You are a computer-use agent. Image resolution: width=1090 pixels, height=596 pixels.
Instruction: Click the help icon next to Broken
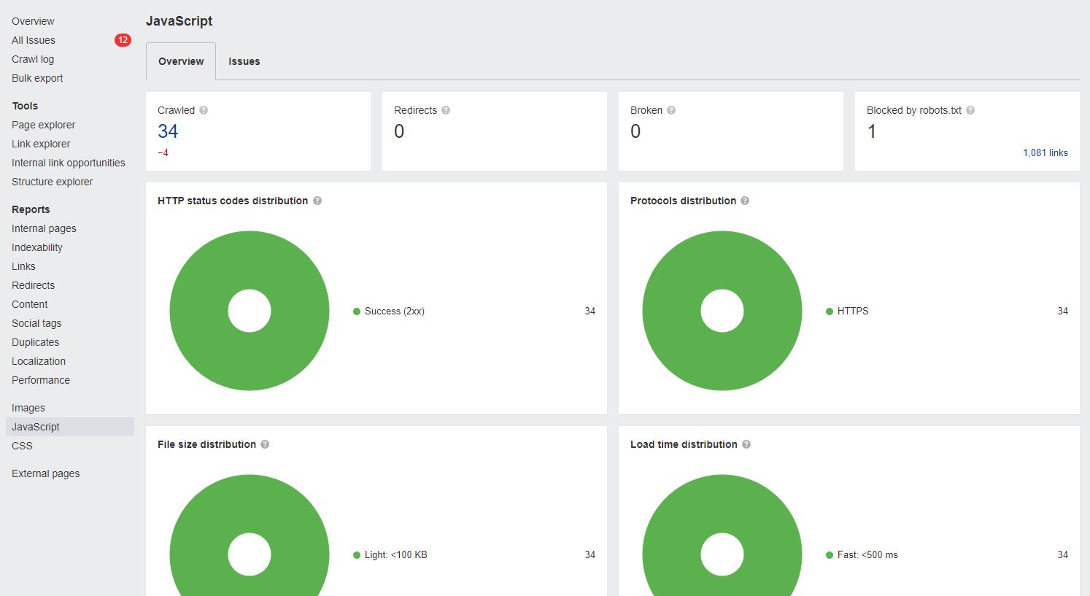671,110
